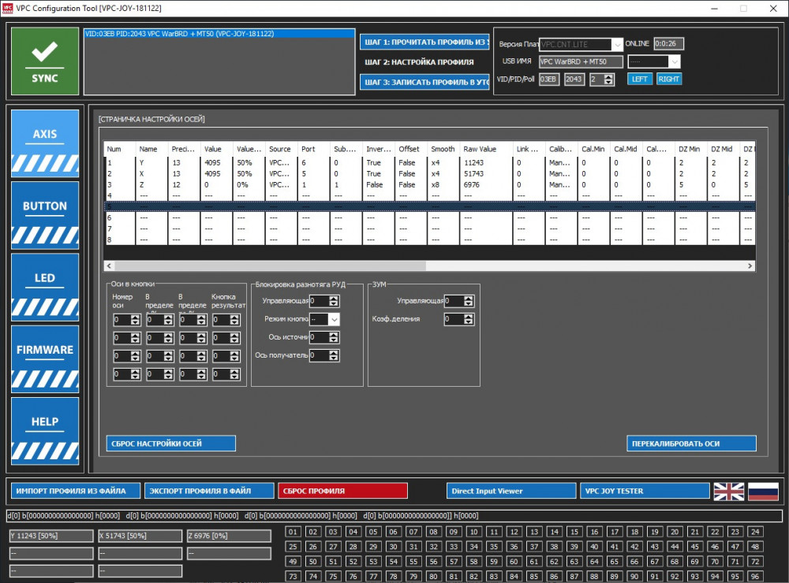Click the Poll rate stepper field
This screenshot has width=789, height=583.
601,79
